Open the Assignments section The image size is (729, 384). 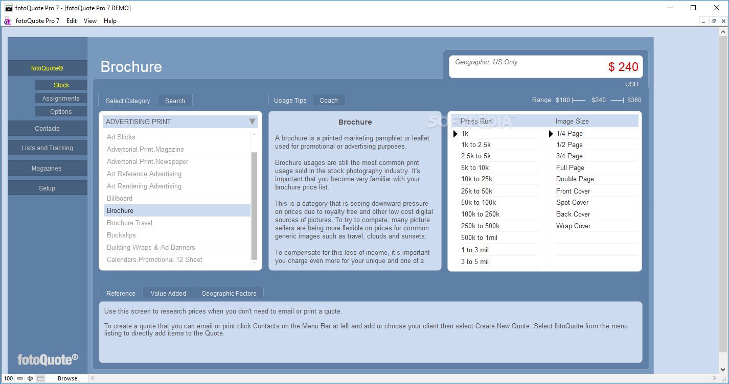click(61, 98)
